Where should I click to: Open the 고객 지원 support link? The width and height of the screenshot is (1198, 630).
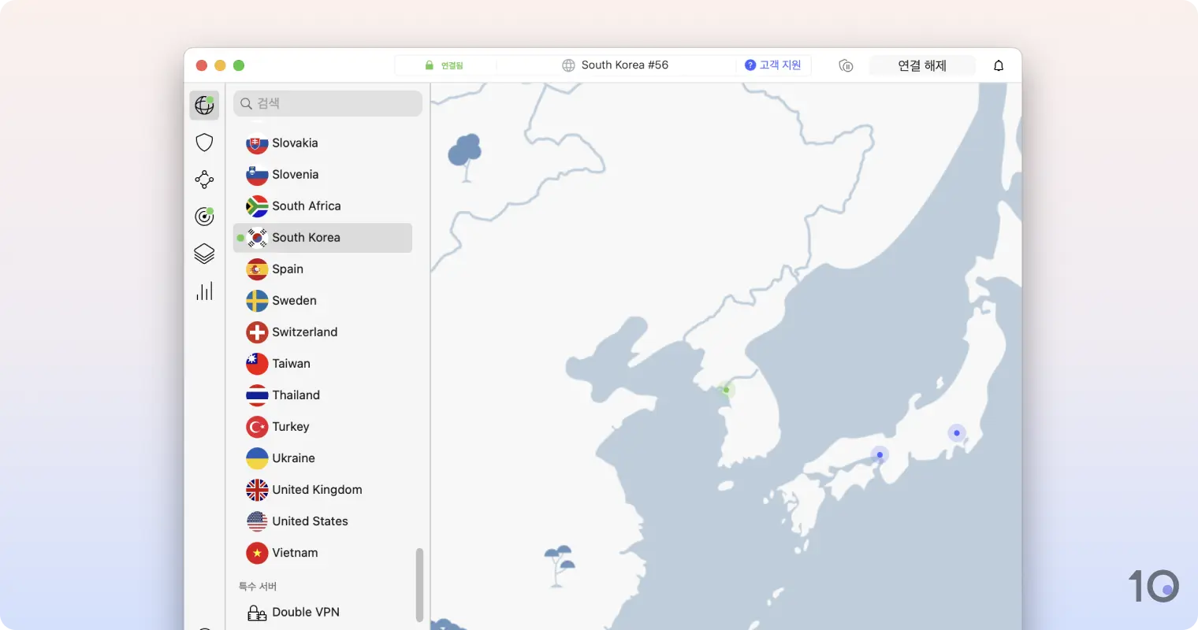773,65
